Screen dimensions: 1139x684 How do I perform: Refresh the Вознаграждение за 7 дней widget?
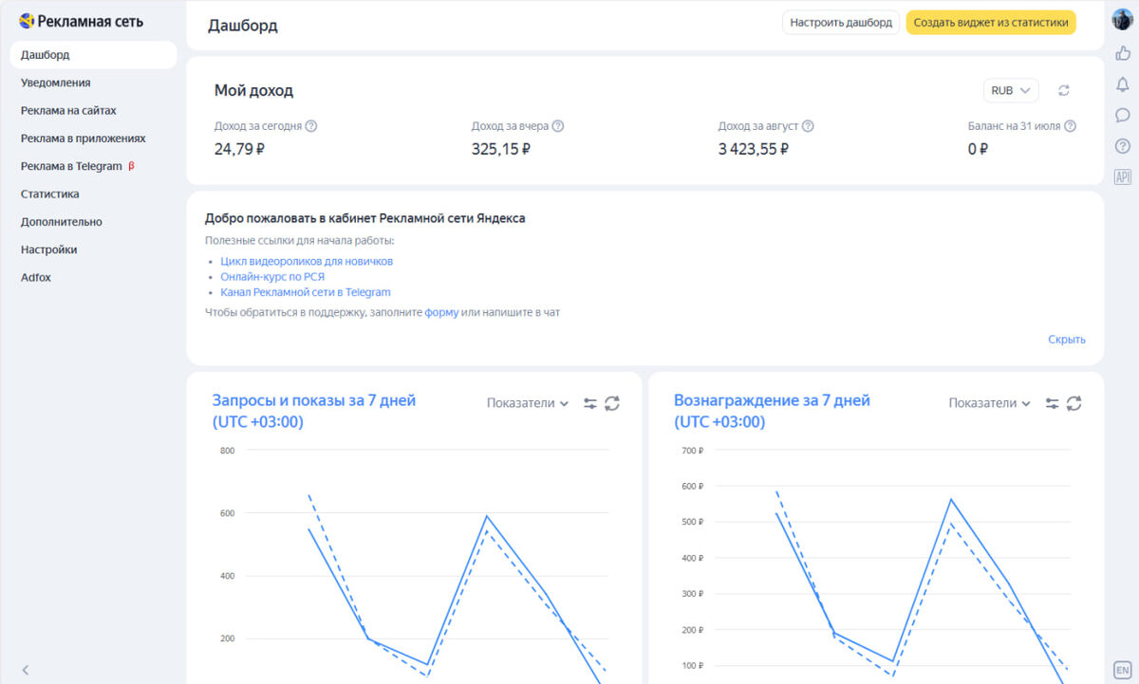tap(1074, 403)
